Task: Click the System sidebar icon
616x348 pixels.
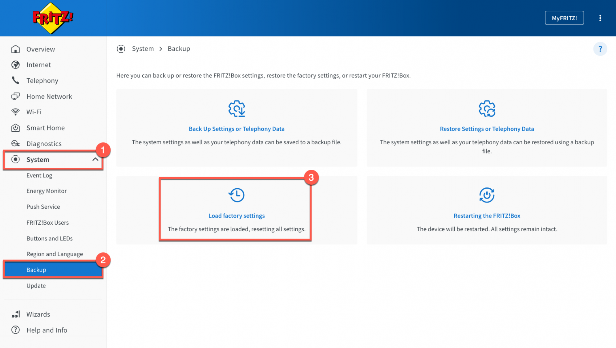Action: 15,159
